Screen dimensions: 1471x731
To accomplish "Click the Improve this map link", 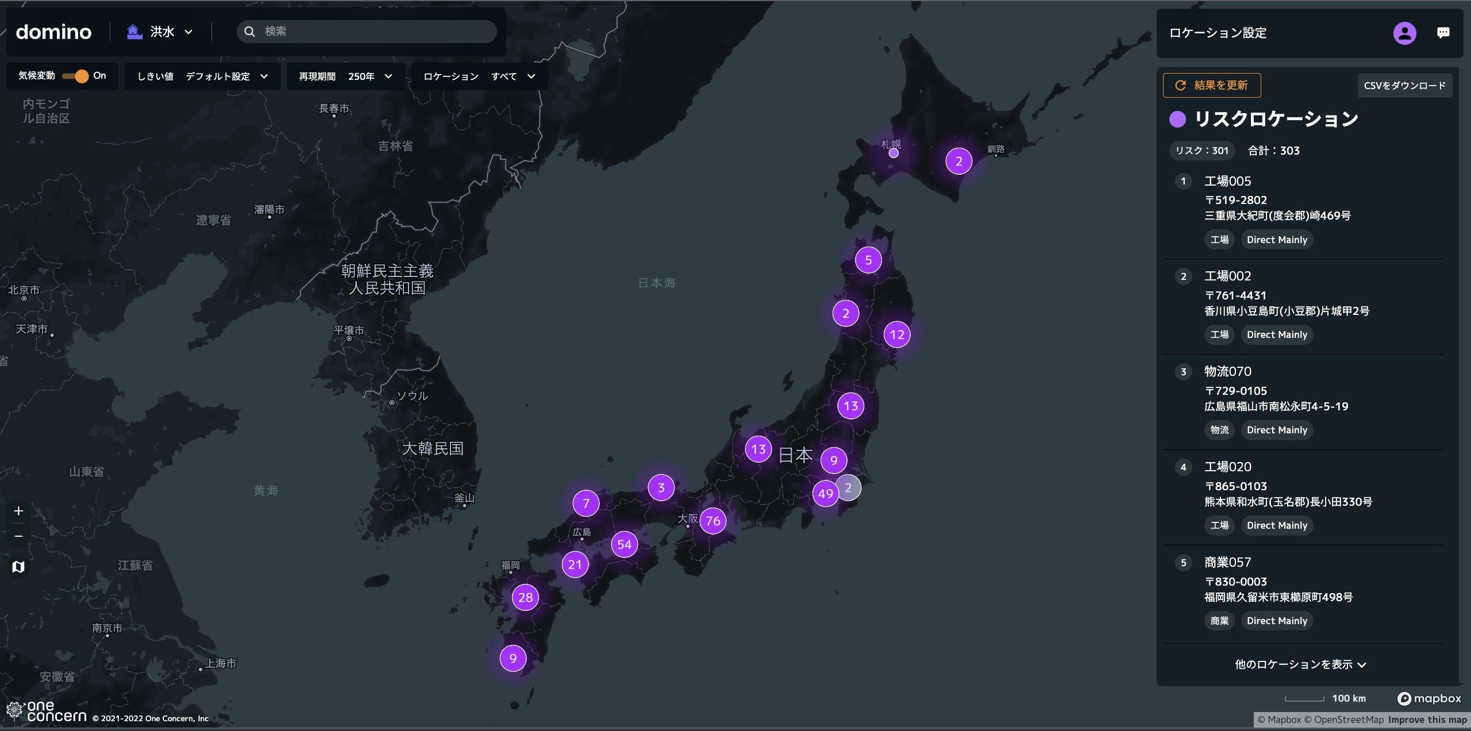I will point(1427,720).
